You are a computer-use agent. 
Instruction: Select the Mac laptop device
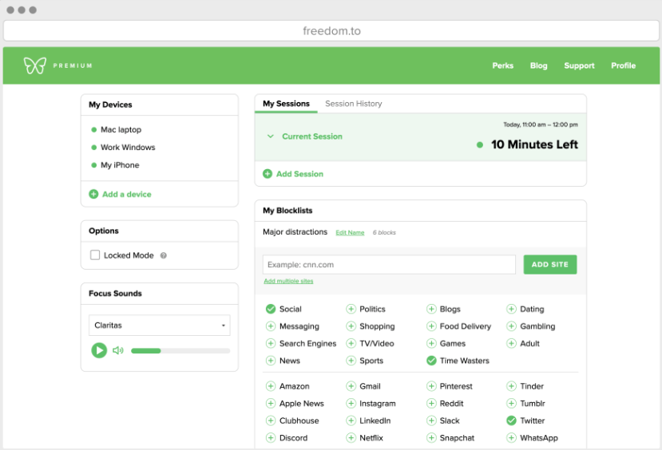[x=121, y=129]
